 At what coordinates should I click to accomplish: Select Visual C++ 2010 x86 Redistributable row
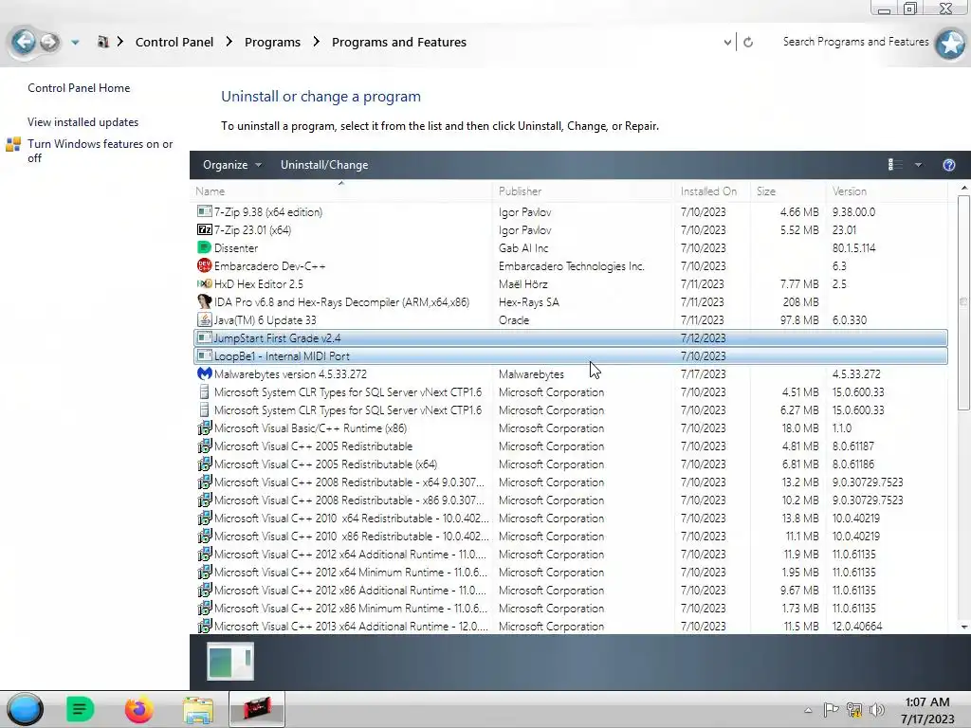(570, 537)
